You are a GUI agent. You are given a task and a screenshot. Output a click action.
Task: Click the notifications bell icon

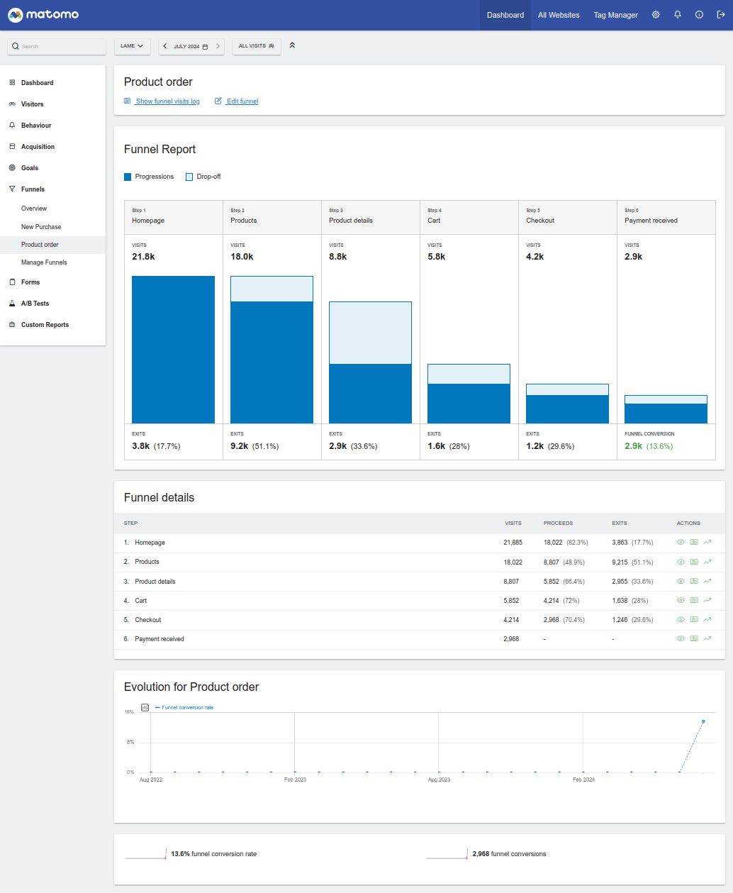coord(677,14)
